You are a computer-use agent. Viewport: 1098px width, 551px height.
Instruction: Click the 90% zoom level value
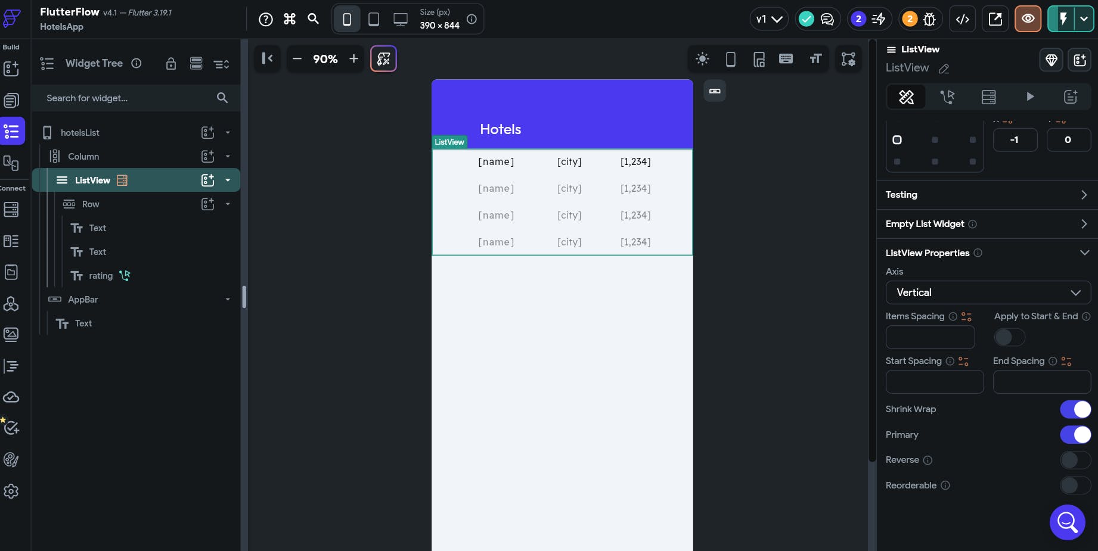[325, 59]
